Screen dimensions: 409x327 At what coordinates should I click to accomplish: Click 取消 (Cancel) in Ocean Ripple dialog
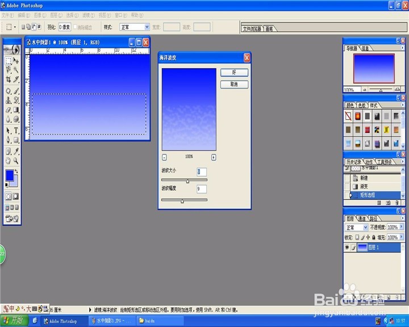click(234, 84)
